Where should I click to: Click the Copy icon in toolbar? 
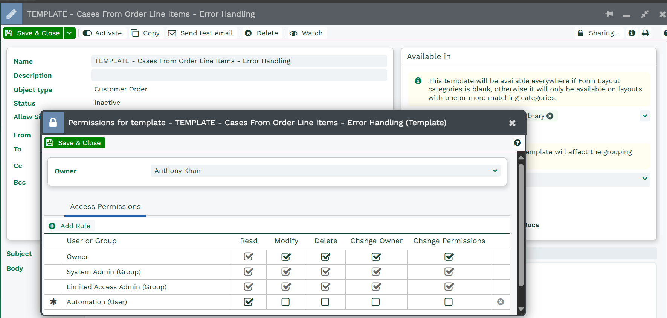(135, 33)
